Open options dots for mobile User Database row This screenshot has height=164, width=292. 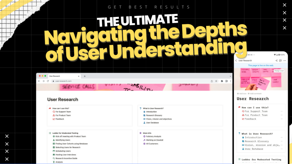pos(282,149)
